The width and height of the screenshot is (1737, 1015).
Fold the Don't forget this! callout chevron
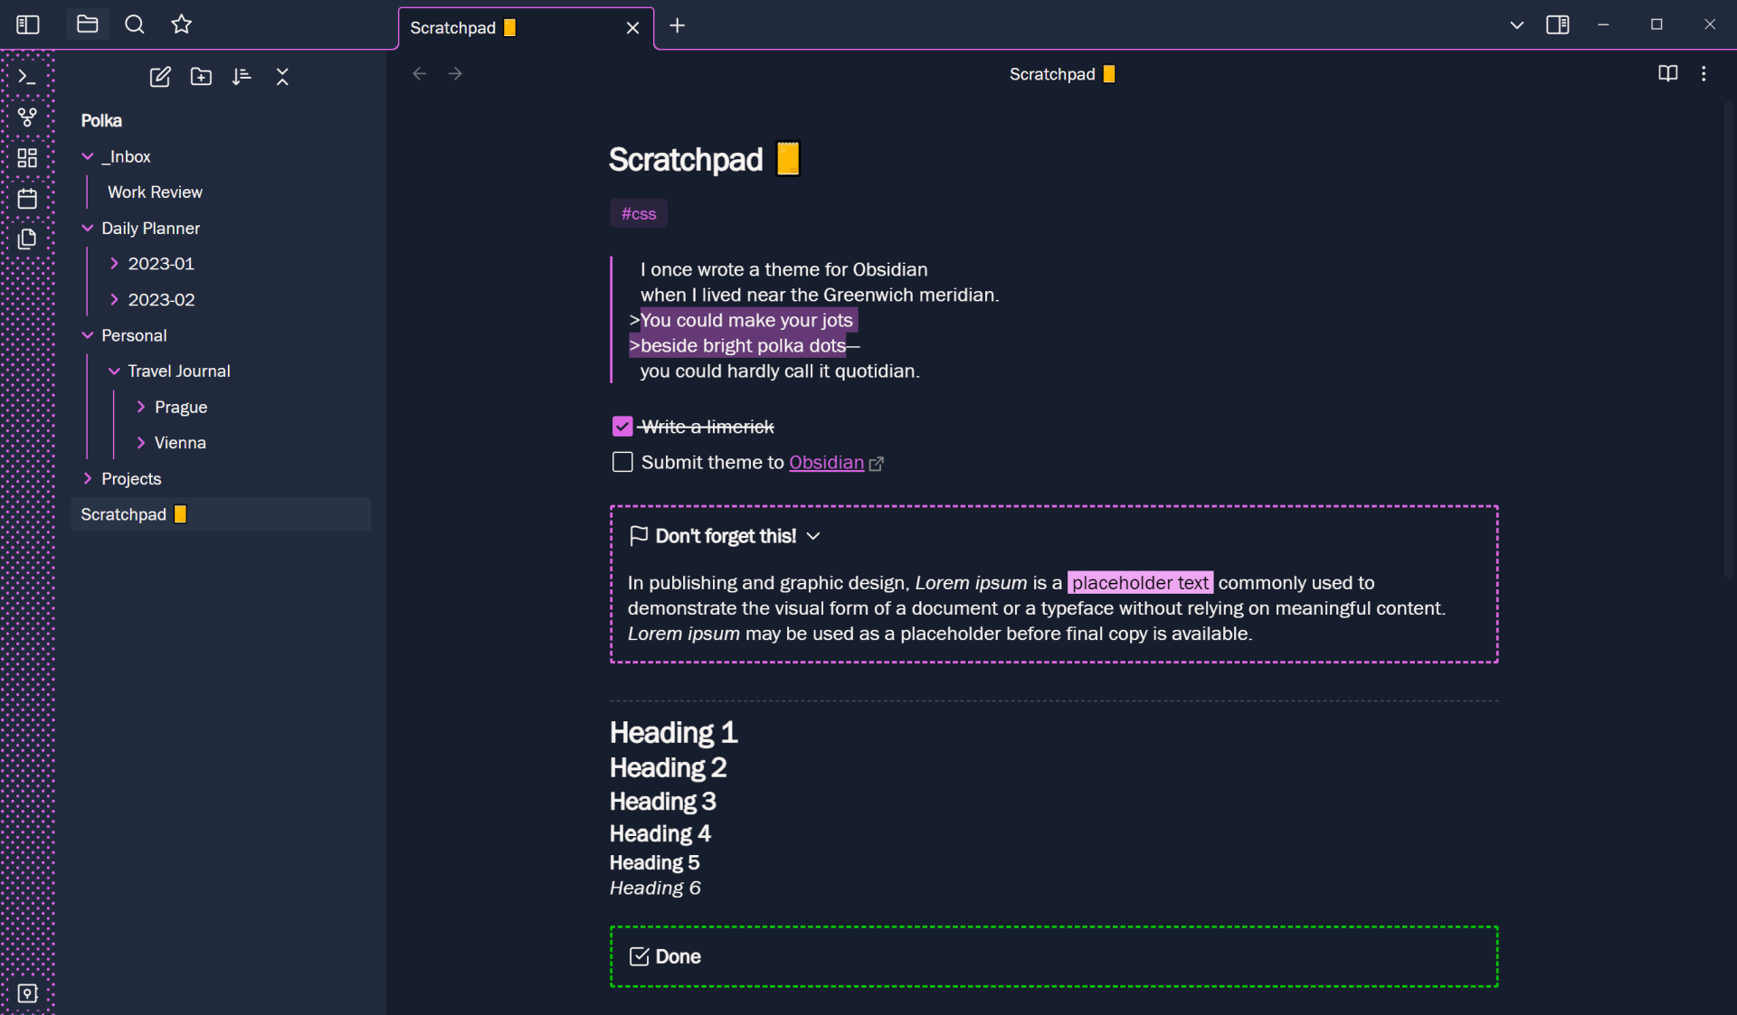(813, 536)
